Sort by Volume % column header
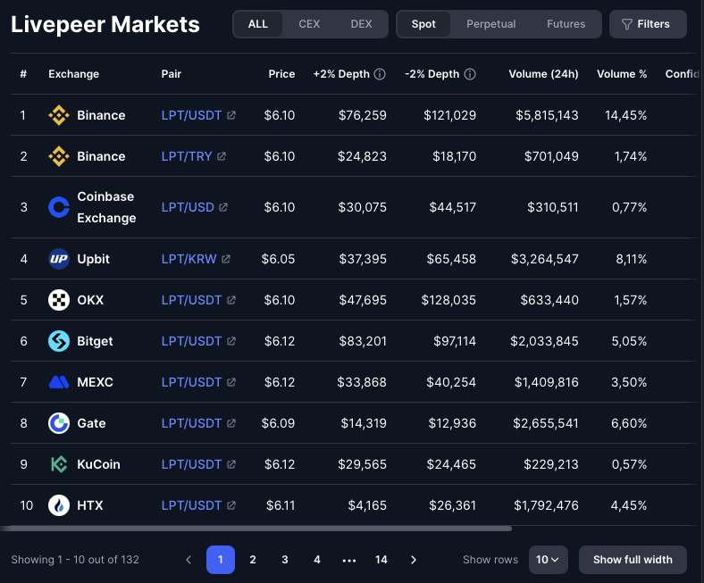This screenshot has width=704, height=583. click(622, 74)
